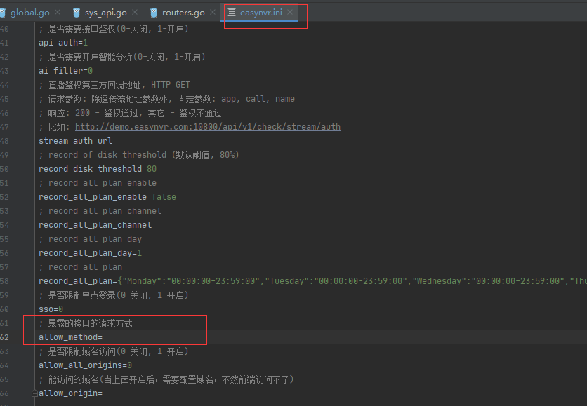587x406 pixels.
Task: Click the comment 暴露的接口的请求方式
Action: [86, 323]
